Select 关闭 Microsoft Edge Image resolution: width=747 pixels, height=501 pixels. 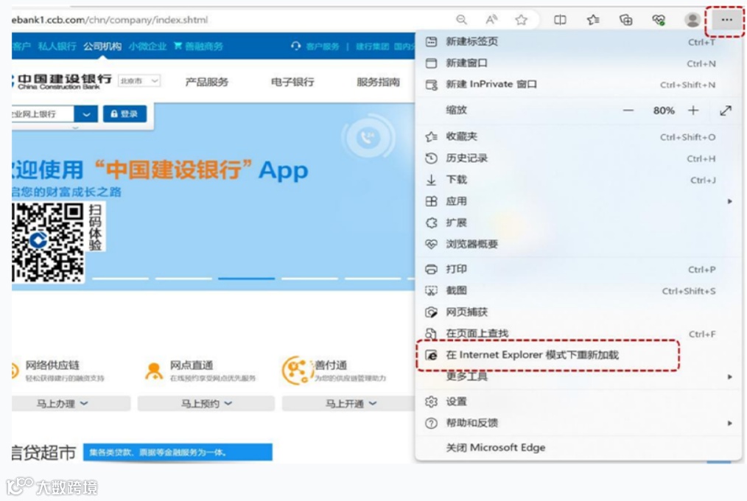click(x=578, y=448)
